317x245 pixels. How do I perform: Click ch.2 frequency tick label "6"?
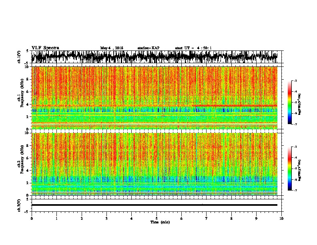(28, 158)
